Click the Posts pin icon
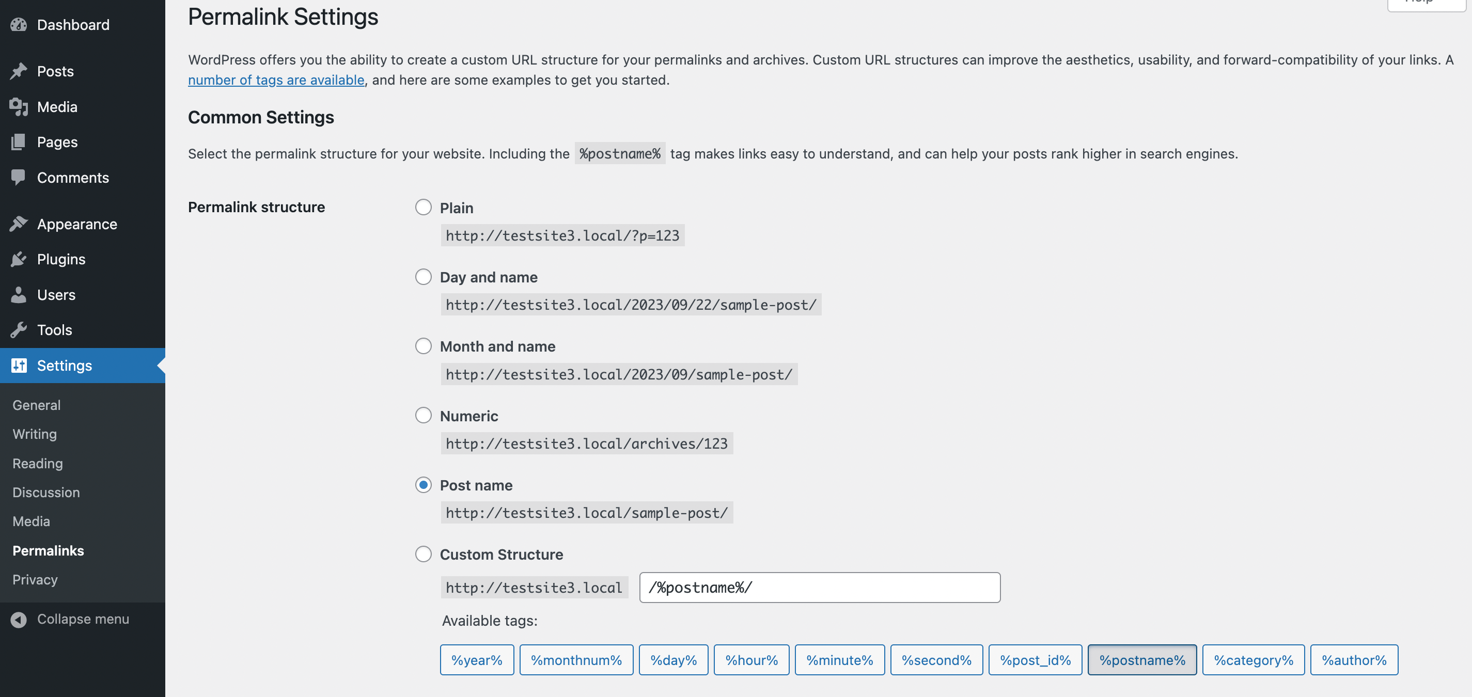 [19, 71]
